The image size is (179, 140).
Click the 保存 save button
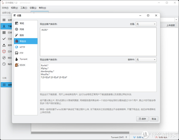click(x=142, y=119)
